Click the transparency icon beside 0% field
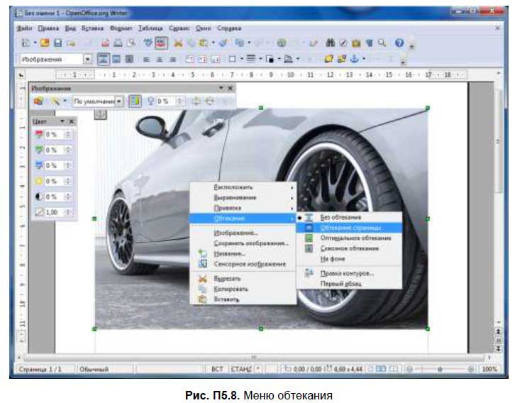This screenshot has width=515, height=403. [x=151, y=101]
